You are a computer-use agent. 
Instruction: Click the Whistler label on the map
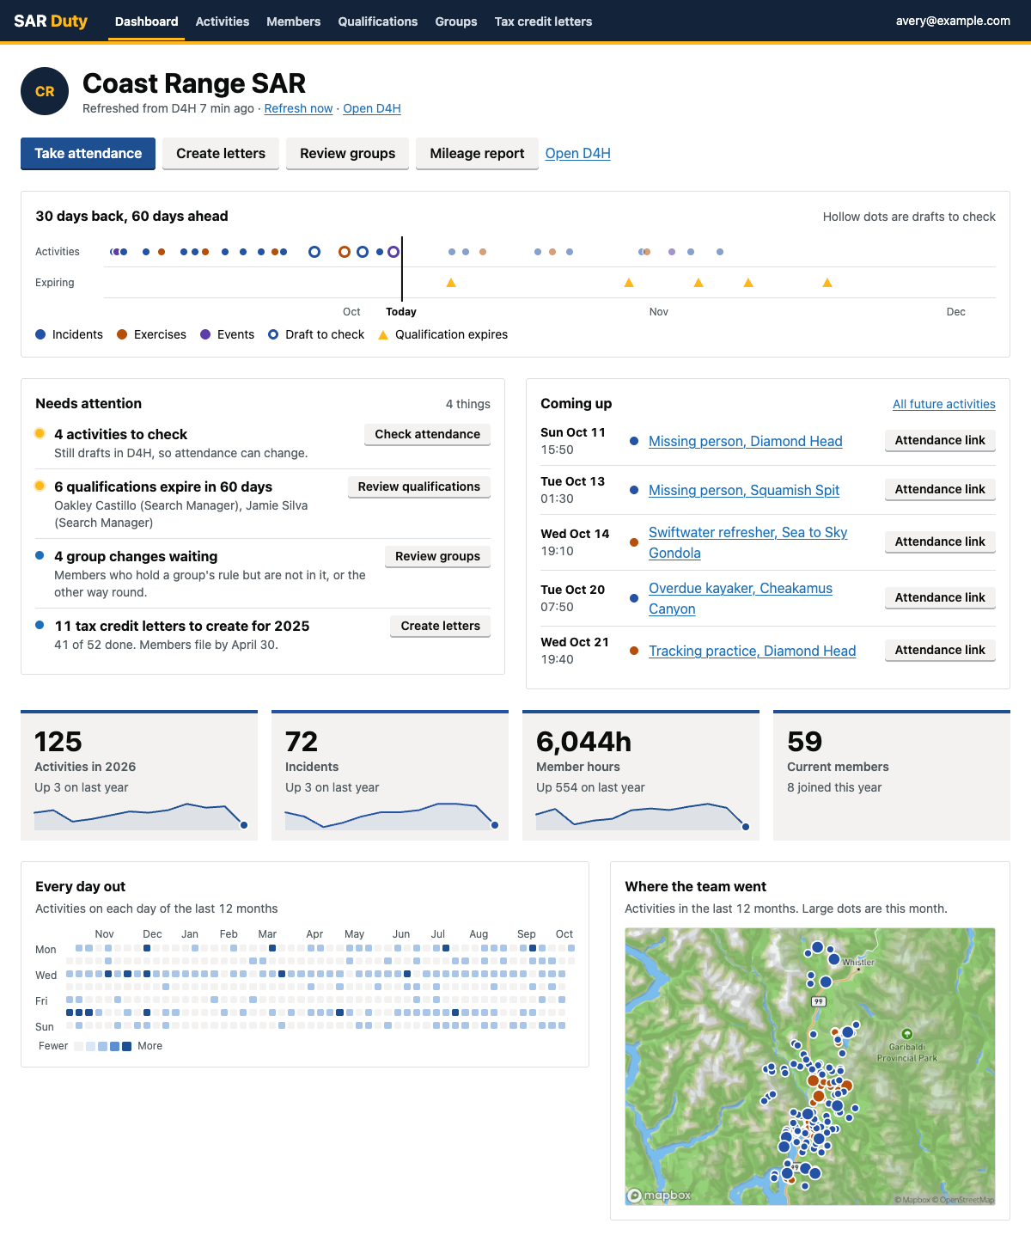point(858,963)
